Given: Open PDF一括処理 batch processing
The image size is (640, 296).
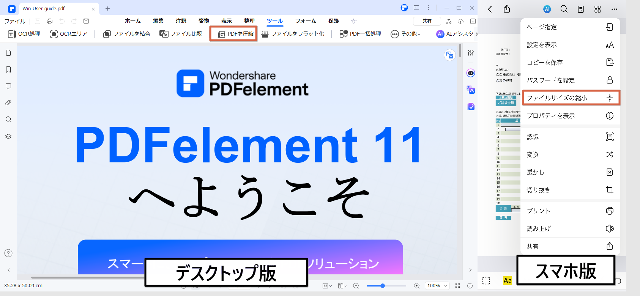Looking at the screenshot, I should click(x=360, y=34).
